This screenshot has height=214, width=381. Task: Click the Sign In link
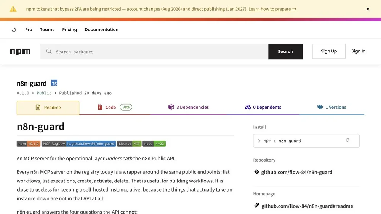pyautogui.click(x=359, y=51)
